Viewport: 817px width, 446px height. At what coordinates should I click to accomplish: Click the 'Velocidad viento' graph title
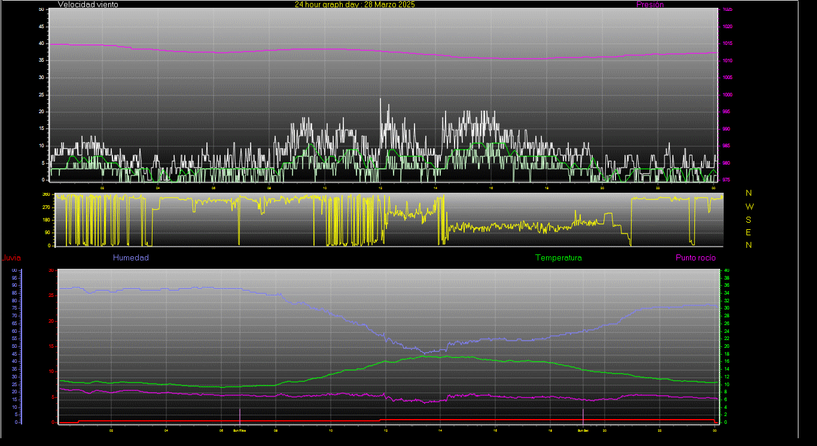click(x=88, y=4)
